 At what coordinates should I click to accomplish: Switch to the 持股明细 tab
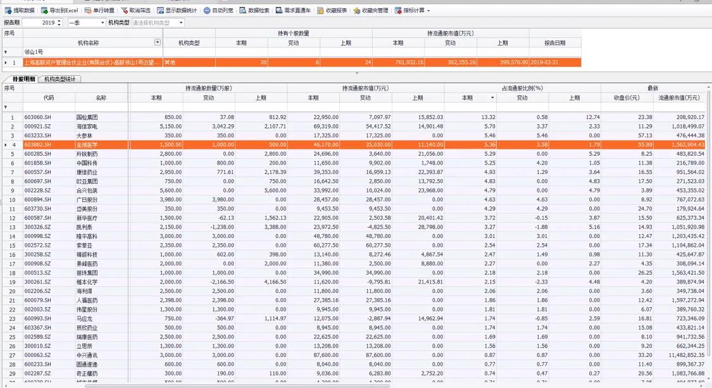pos(23,79)
